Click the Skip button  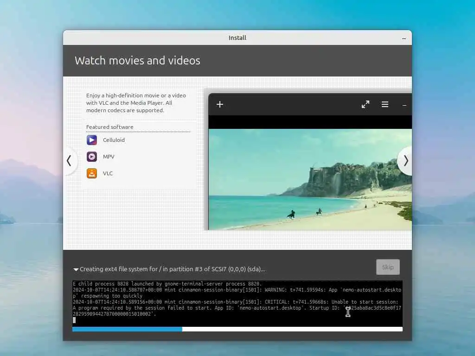(388, 267)
